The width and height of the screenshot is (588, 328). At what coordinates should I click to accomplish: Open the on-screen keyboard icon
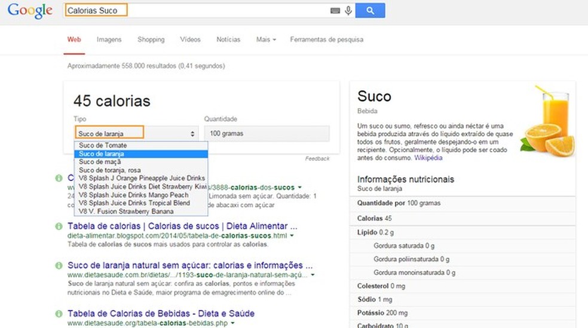coord(335,10)
